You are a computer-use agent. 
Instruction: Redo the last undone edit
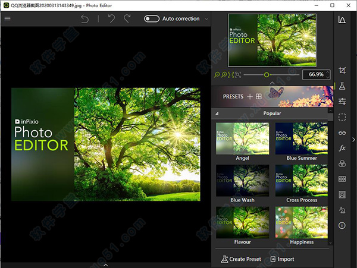point(127,18)
